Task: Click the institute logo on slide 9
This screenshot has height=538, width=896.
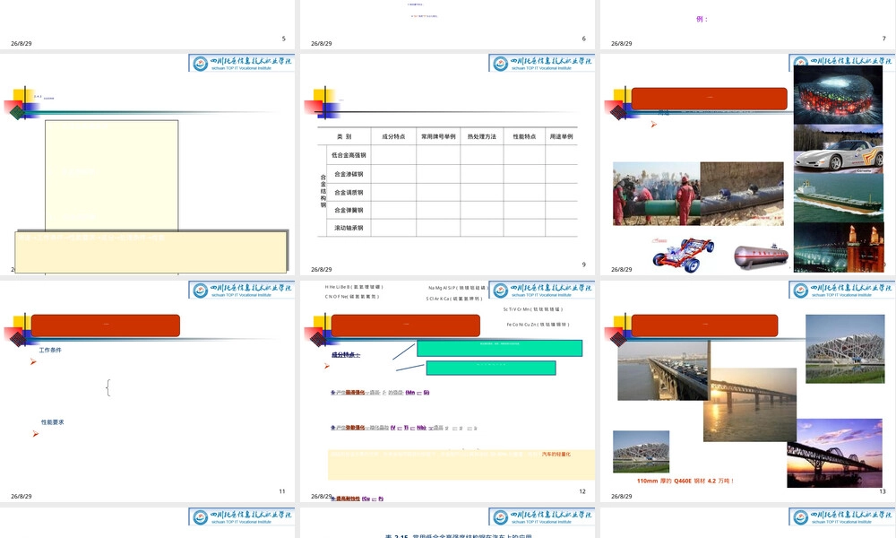Action: point(542,63)
